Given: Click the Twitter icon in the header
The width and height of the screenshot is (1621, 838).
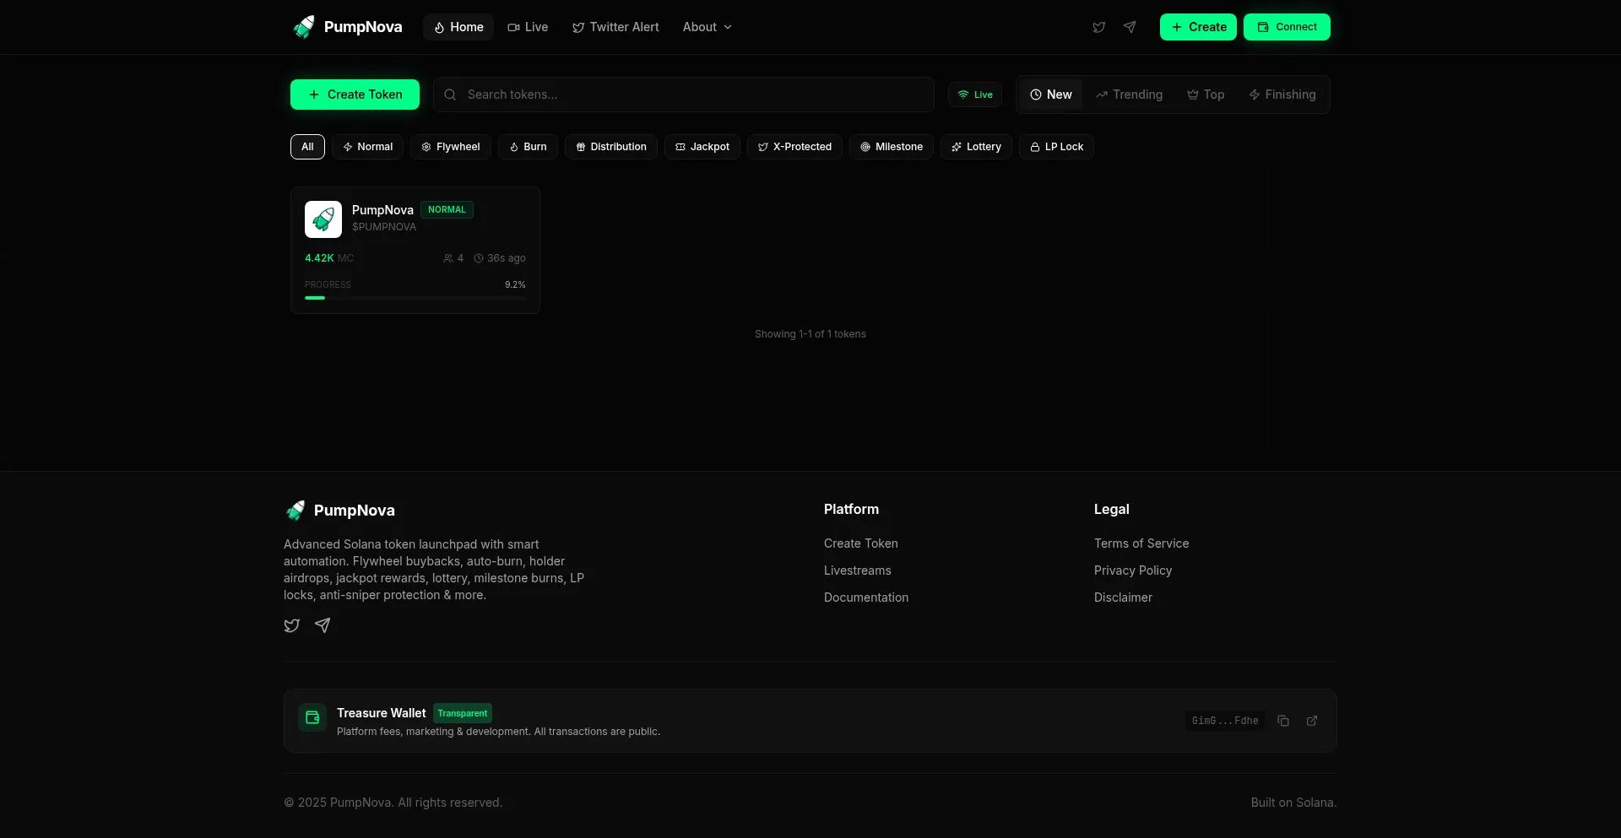Looking at the screenshot, I should pos(1098,27).
